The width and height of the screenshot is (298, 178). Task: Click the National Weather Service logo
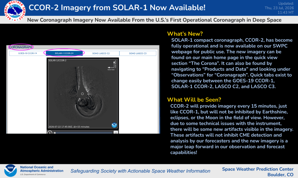click(15, 11)
